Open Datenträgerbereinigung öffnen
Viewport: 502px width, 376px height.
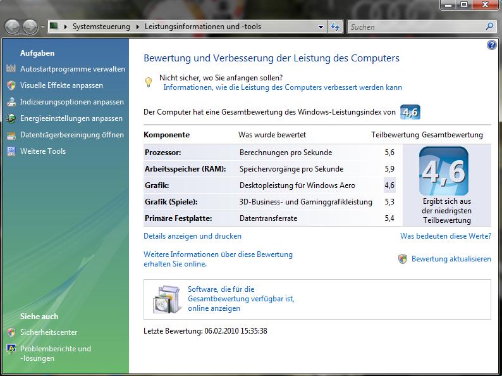[72, 135]
